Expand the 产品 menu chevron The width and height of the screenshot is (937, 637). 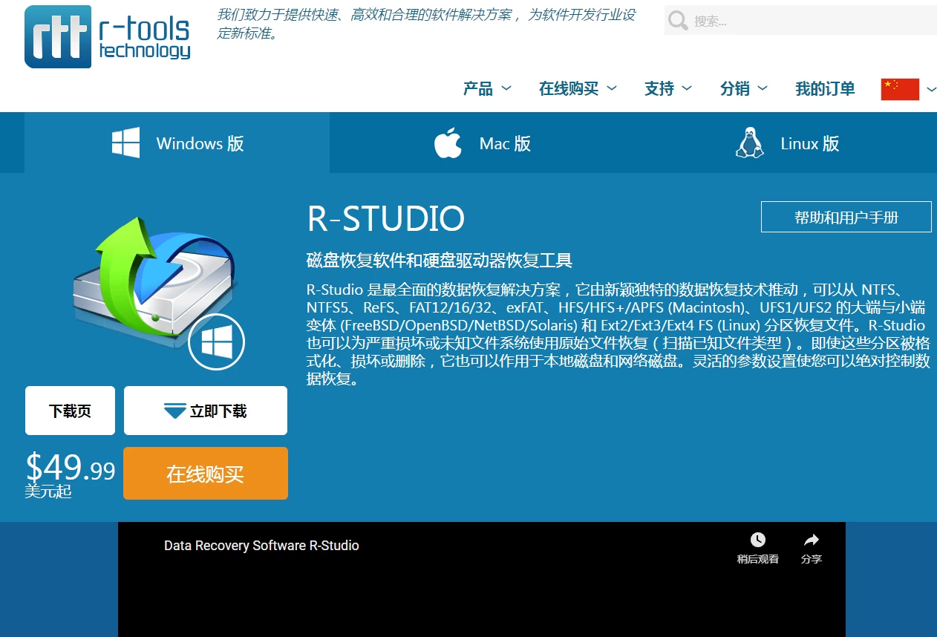coord(506,88)
